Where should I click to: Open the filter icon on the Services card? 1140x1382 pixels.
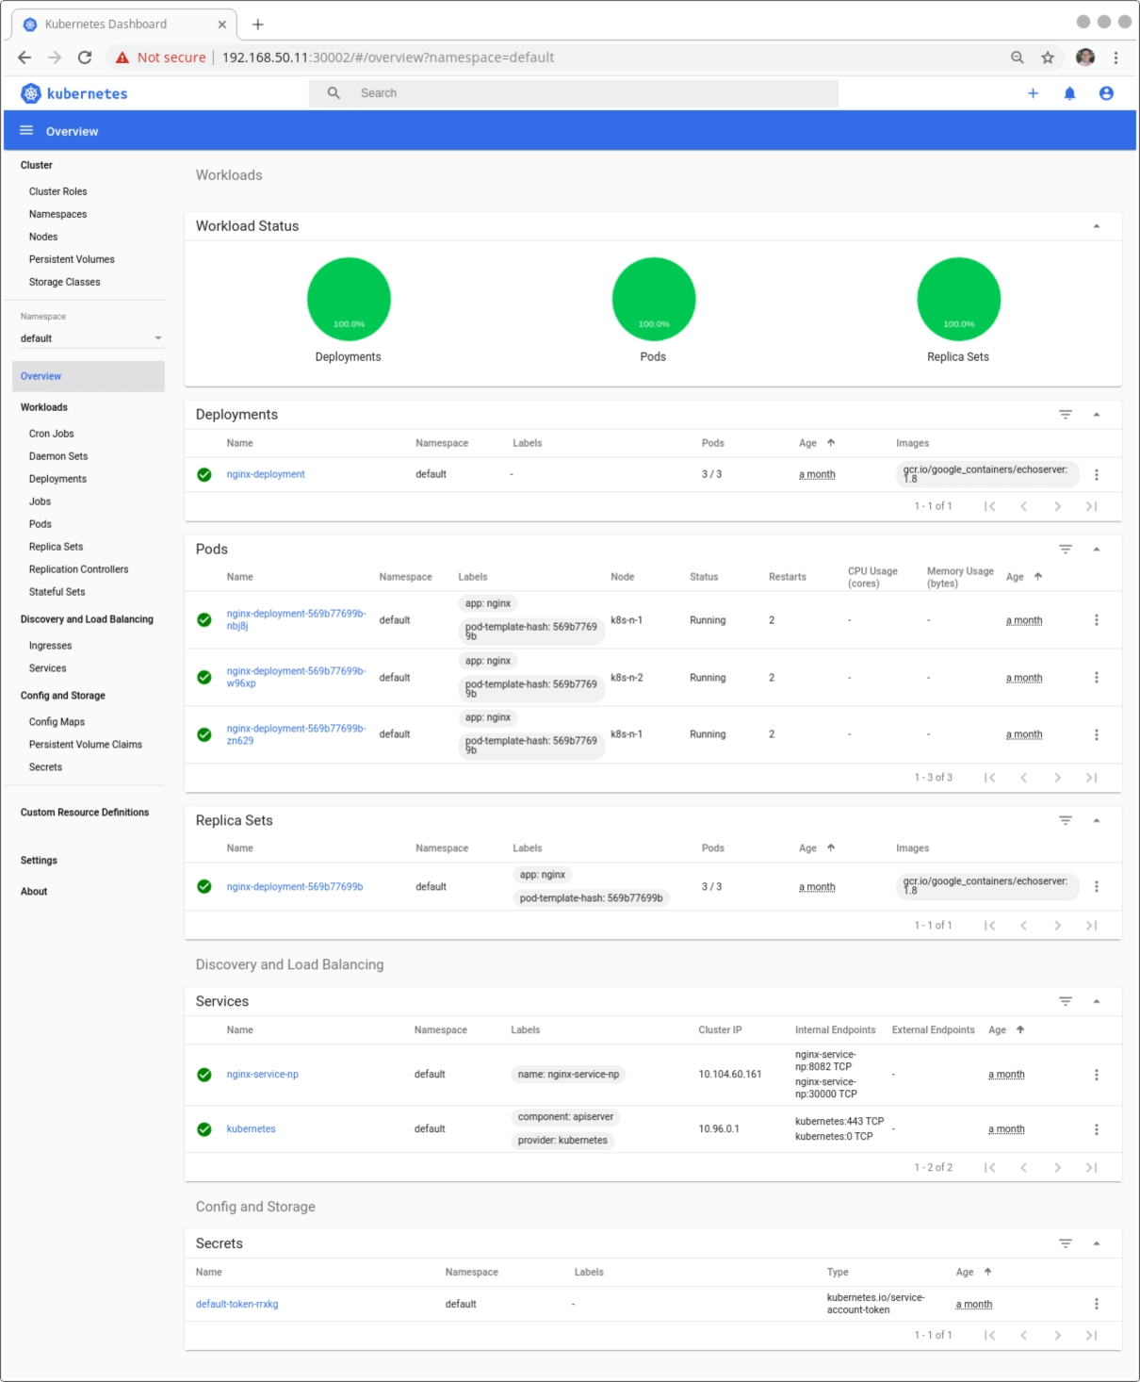click(1066, 1001)
